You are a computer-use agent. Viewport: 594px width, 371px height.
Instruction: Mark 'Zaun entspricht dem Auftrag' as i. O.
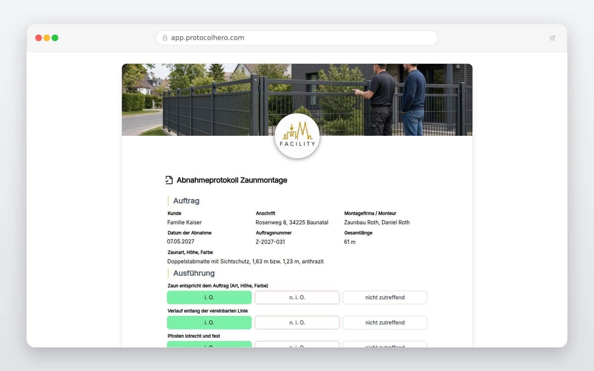(209, 298)
